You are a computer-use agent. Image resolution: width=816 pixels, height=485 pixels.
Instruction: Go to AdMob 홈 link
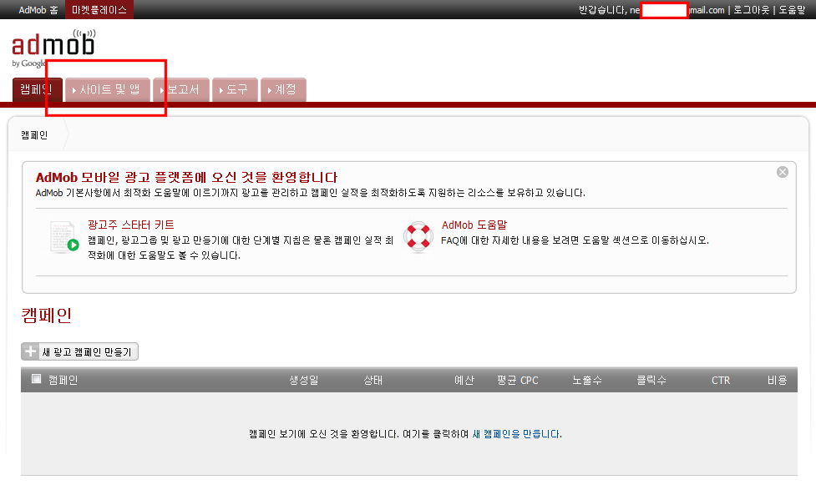[x=38, y=9]
